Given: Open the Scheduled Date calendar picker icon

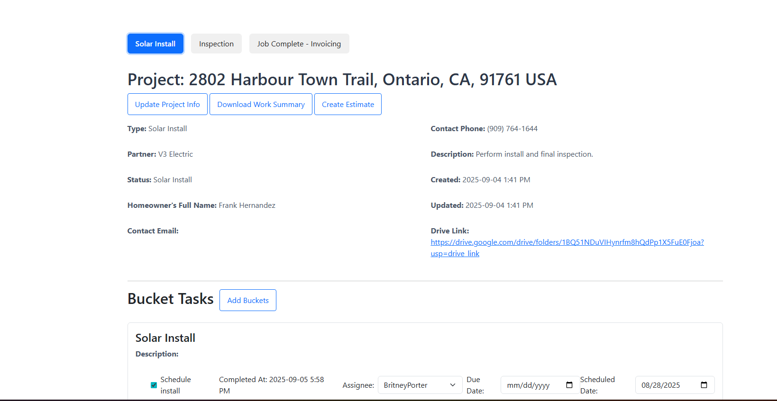Looking at the screenshot, I should [x=704, y=385].
